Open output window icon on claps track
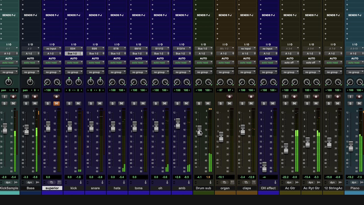 [x=246, y=182]
